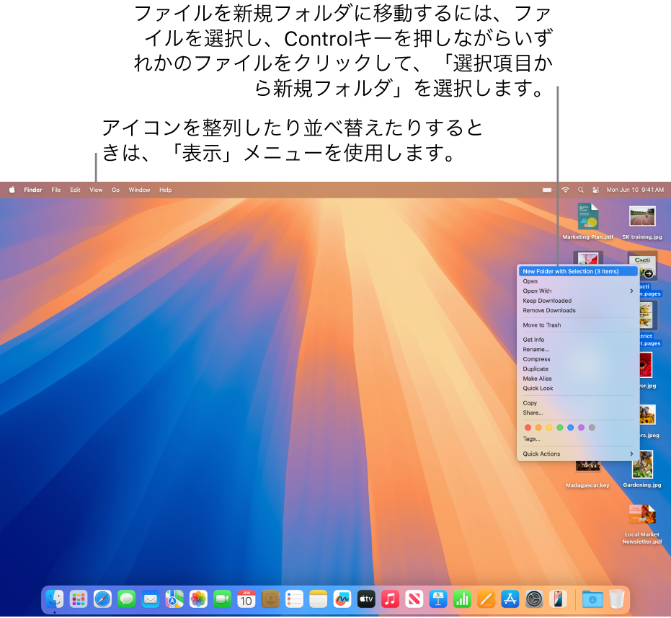This screenshot has width=671, height=618.
Task: Open Finder from the Dock
Action: click(55, 599)
